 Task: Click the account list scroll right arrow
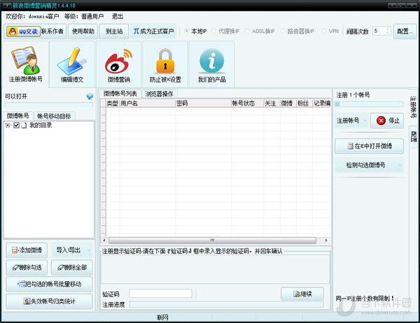(x=326, y=241)
